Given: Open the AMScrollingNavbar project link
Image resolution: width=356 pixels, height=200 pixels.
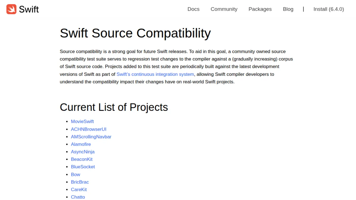Looking at the screenshot, I should (x=91, y=137).
